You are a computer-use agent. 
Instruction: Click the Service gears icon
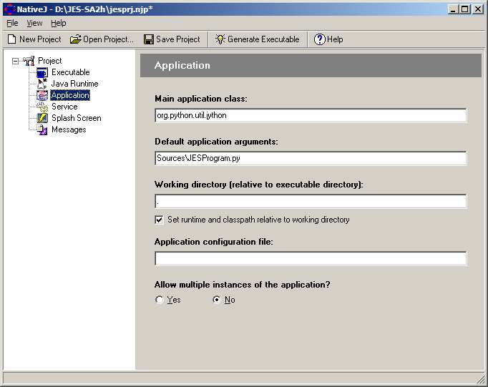(42, 107)
